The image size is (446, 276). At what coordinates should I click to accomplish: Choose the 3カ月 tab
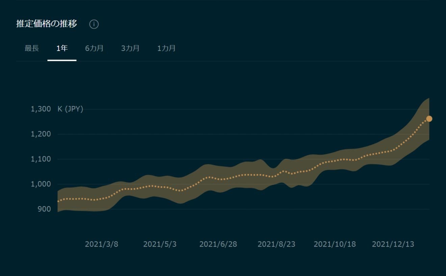pos(130,48)
